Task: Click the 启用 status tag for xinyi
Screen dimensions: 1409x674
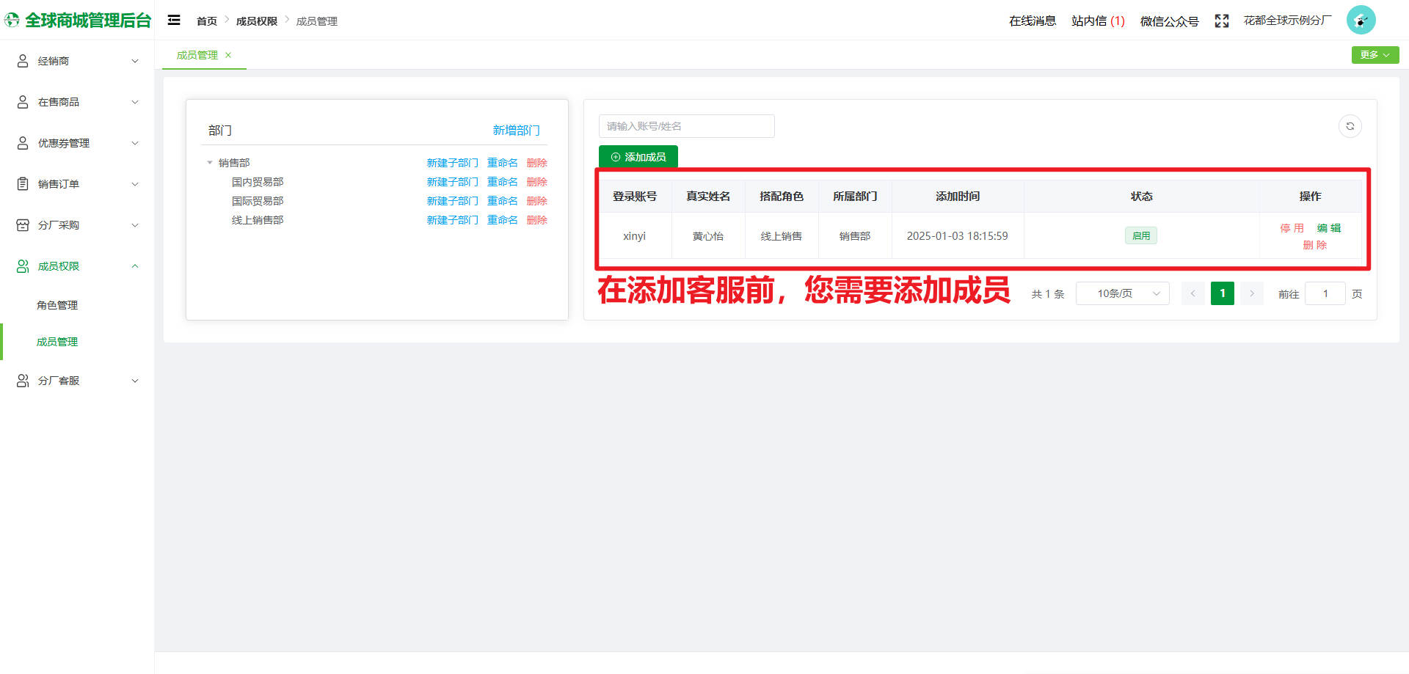Action: pyautogui.click(x=1140, y=235)
